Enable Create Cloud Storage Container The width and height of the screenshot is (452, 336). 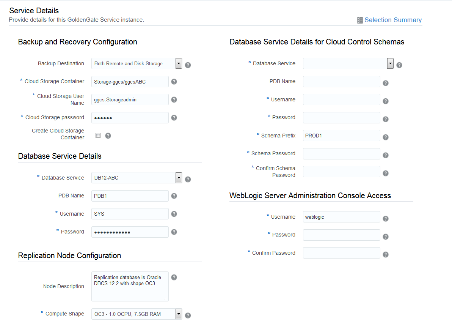pyautogui.click(x=98, y=135)
